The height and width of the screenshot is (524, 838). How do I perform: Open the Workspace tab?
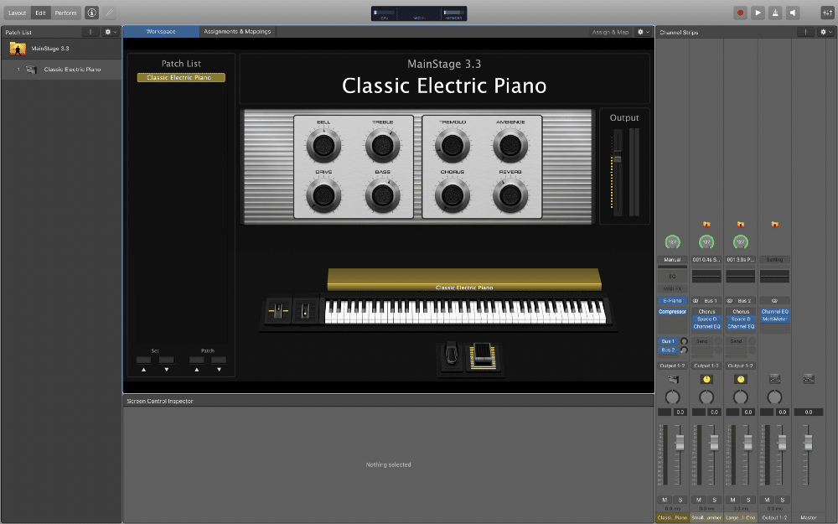[161, 32]
